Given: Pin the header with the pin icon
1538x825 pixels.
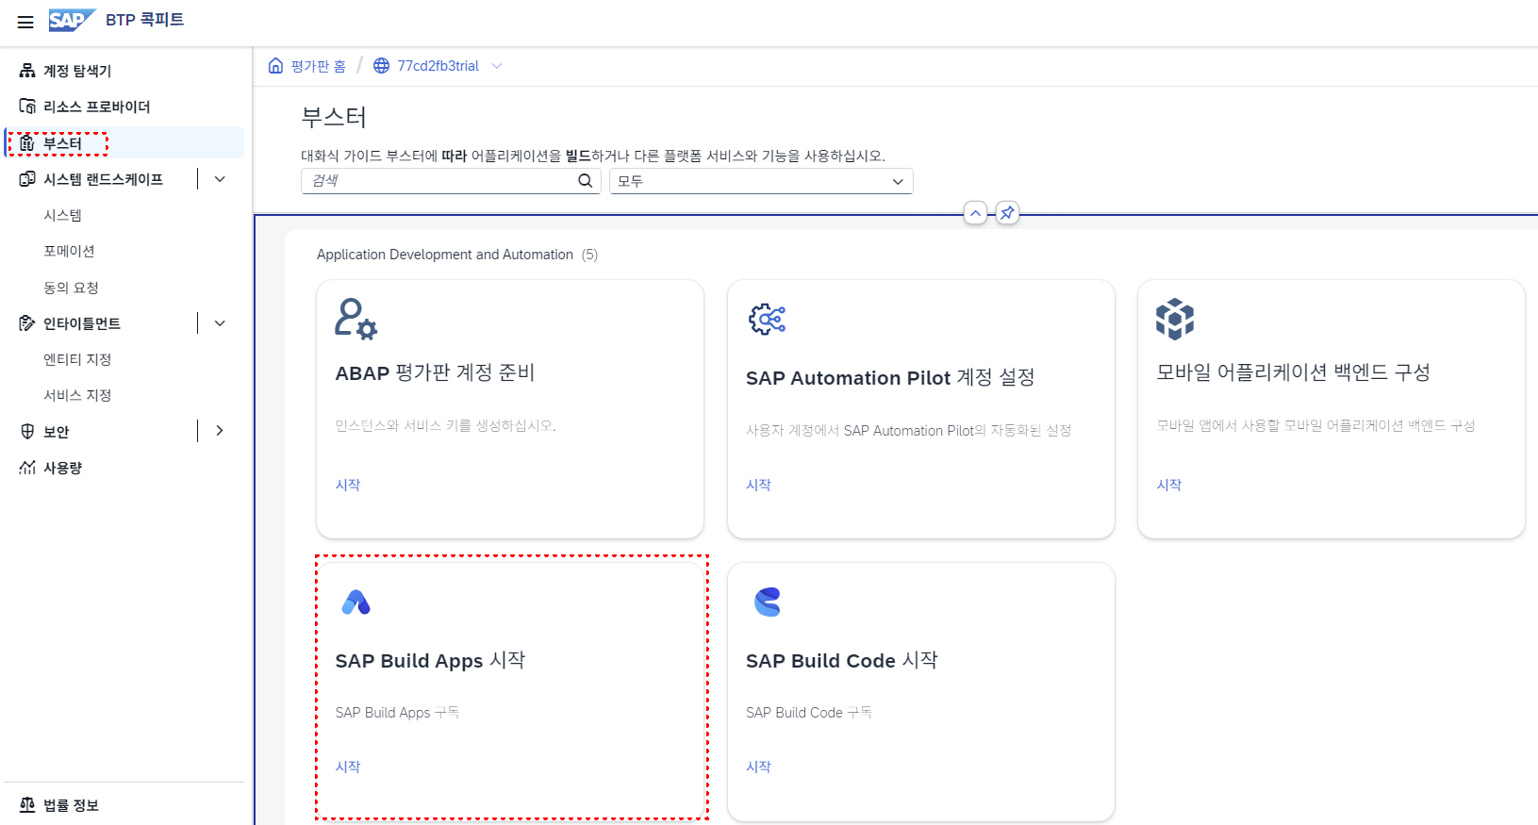Looking at the screenshot, I should (x=1007, y=213).
